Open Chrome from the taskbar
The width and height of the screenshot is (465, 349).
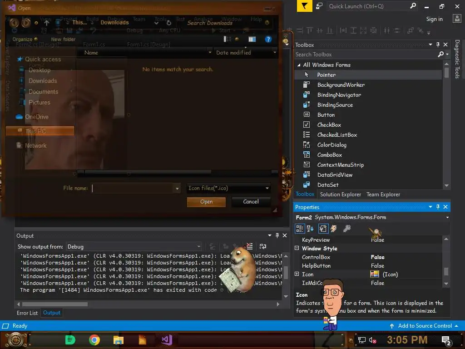tap(94, 340)
